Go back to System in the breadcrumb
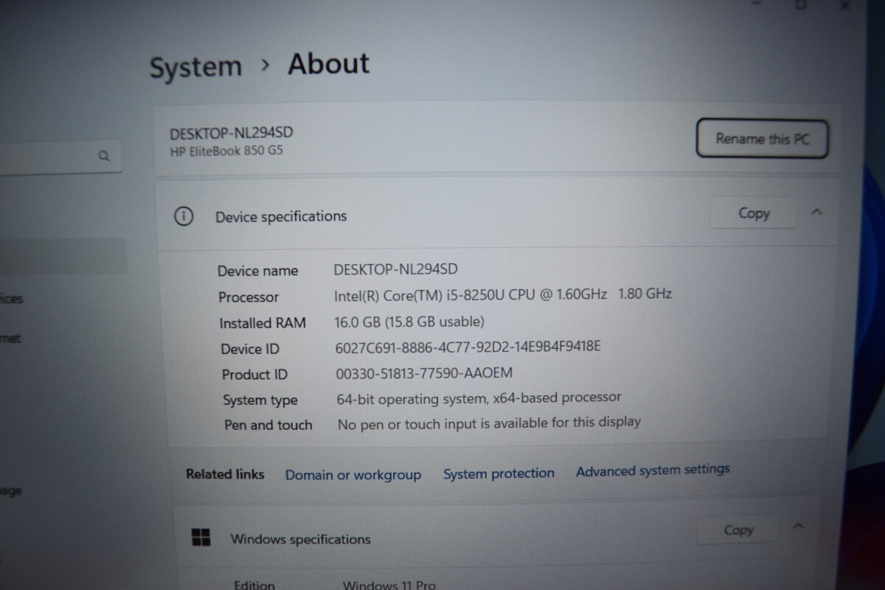The image size is (885, 590). pos(195,67)
